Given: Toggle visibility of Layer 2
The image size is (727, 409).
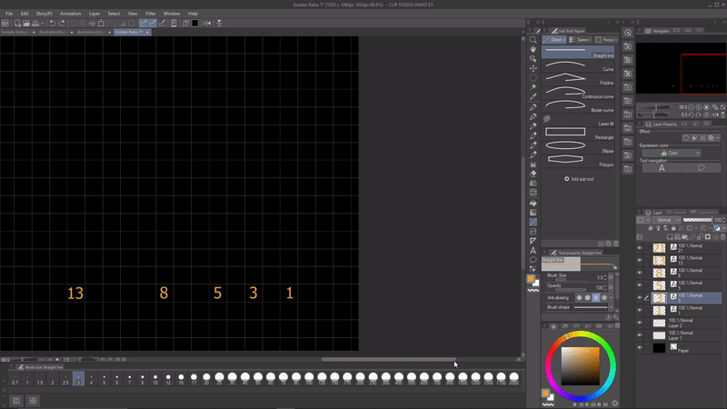Looking at the screenshot, I should coord(640,323).
